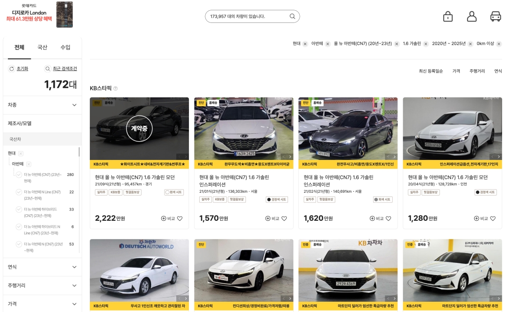Compare the 1,620만원 car with 비교
505x312 pixels.
click(376, 218)
